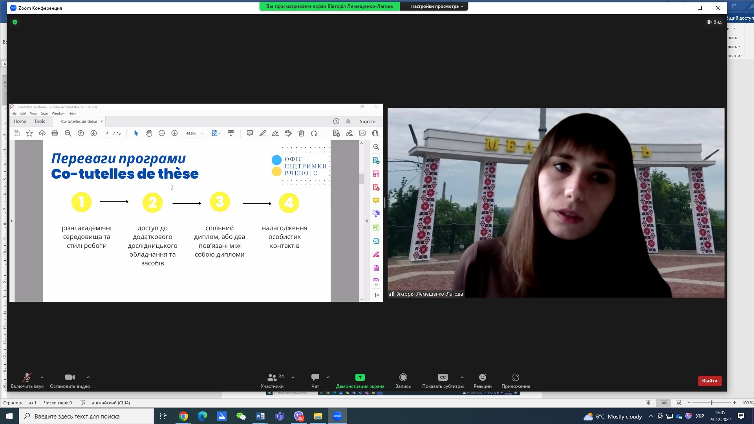The height and width of the screenshot is (424, 754).
Task: Open Microsoft Word from taskbar
Action: [260, 416]
